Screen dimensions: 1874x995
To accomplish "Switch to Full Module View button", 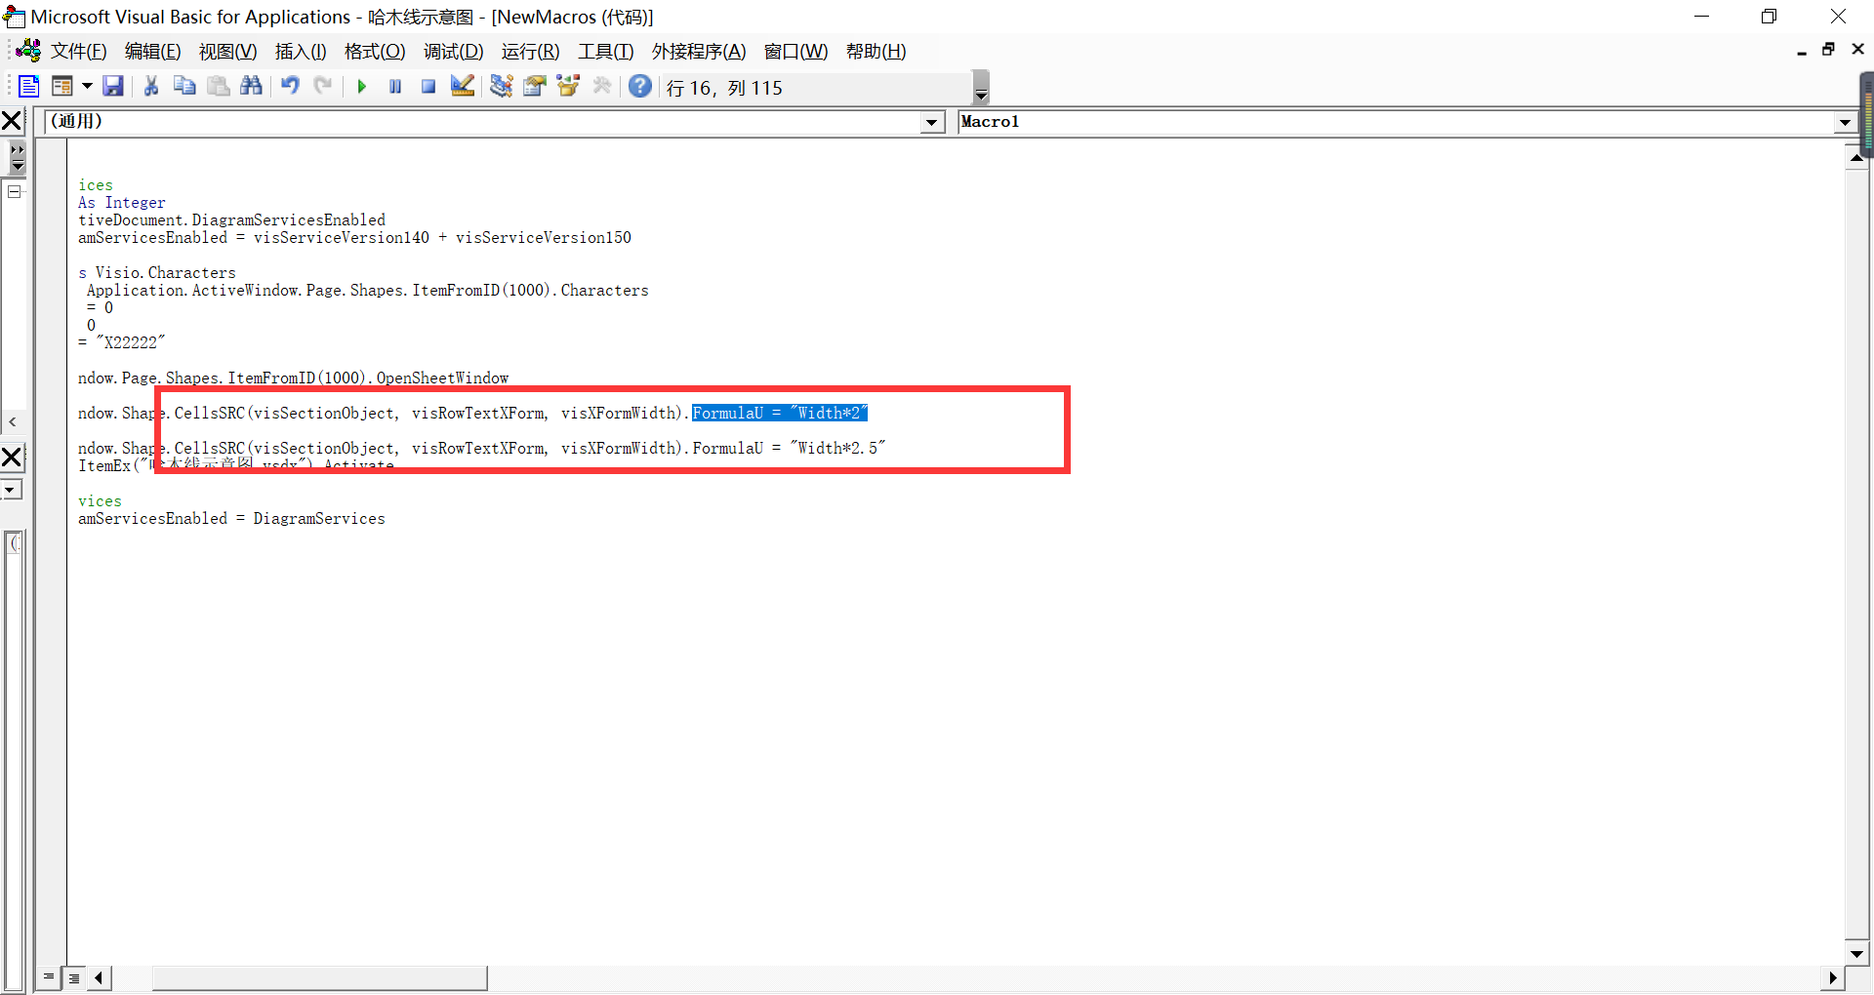I will coord(74,977).
